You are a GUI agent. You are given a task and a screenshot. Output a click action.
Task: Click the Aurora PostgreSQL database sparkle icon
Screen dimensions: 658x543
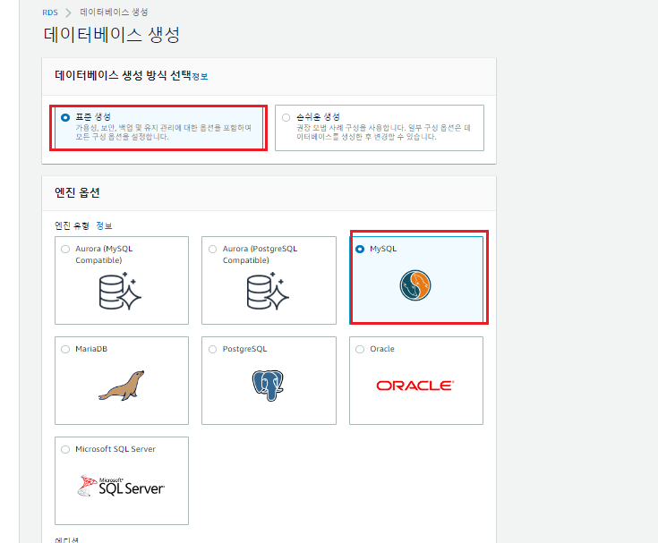click(x=268, y=292)
